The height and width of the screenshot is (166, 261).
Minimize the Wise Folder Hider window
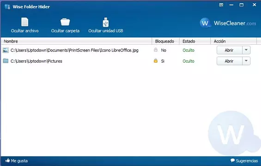(231, 5)
